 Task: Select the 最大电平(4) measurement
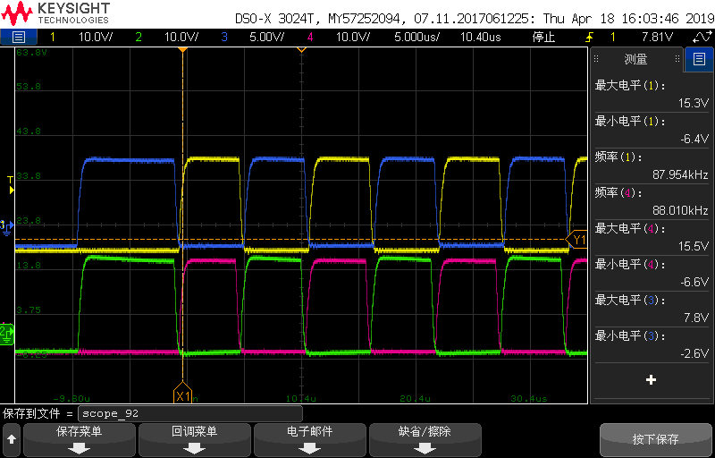[x=652, y=237]
